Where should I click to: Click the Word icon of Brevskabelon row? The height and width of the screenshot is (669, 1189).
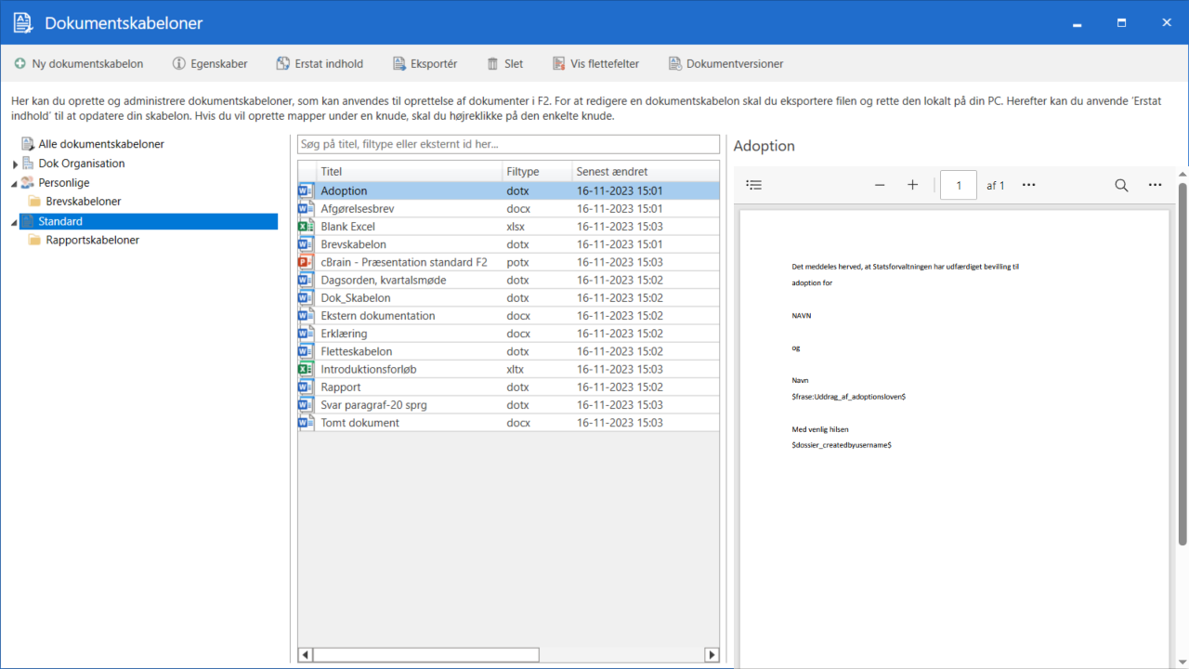306,244
